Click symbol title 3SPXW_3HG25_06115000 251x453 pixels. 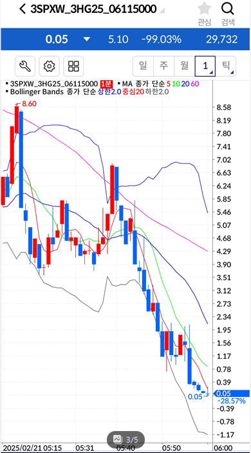pos(93,9)
